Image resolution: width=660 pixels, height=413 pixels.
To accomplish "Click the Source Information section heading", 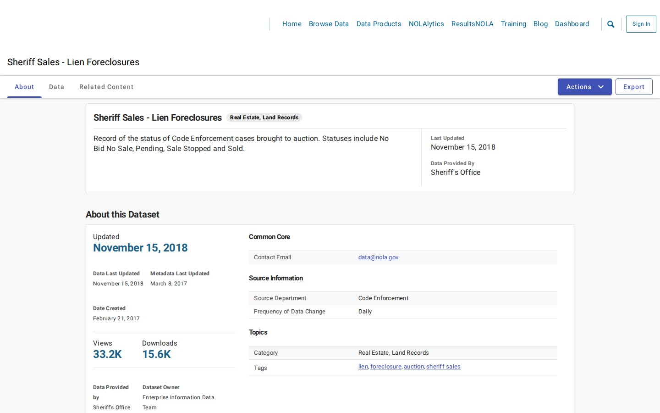I will pyautogui.click(x=276, y=278).
